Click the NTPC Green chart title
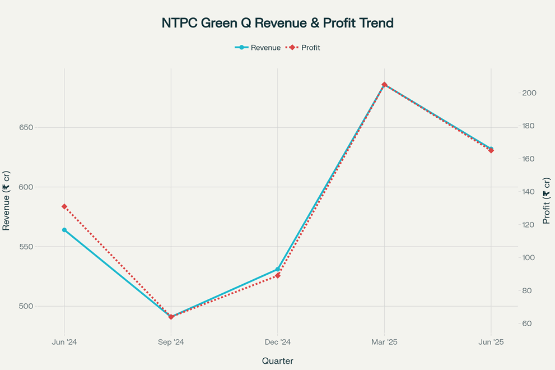Image resolution: width=555 pixels, height=370 pixels. click(277, 23)
